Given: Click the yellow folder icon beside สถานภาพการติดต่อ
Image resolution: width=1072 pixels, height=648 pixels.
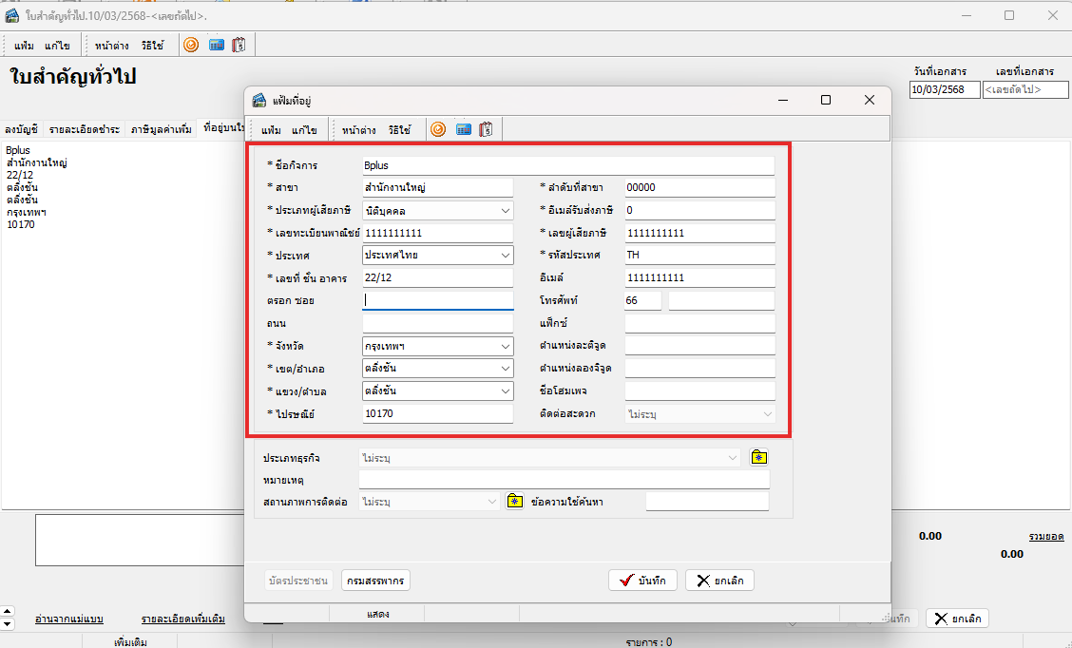Looking at the screenshot, I should (x=514, y=501).
